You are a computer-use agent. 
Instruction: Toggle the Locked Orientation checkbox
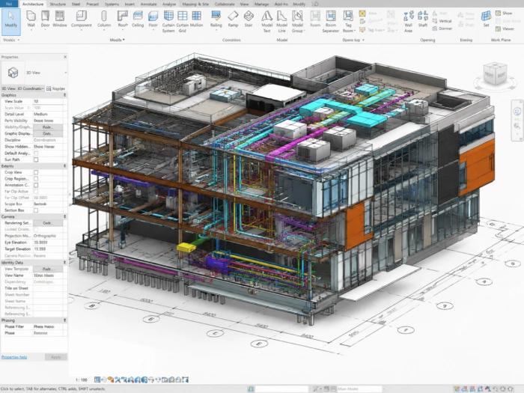pyautogui.click(x=36, y=229)
